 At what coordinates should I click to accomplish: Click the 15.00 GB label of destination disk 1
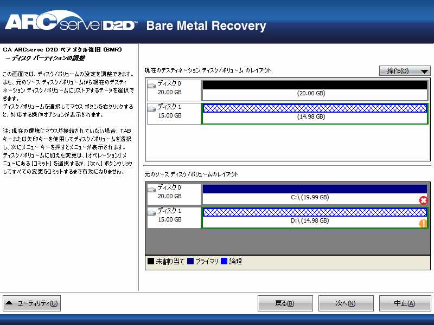point(170,115)
